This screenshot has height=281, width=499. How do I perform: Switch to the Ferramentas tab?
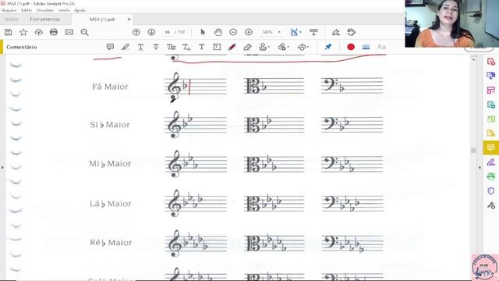45,20
